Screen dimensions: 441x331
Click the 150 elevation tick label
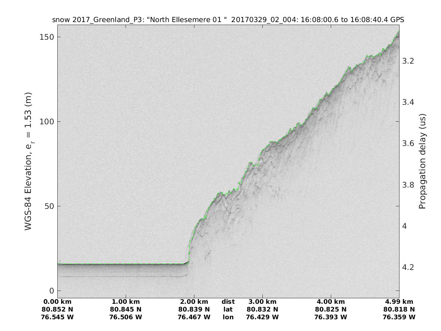pyautogui.click(x=47, y=37)
